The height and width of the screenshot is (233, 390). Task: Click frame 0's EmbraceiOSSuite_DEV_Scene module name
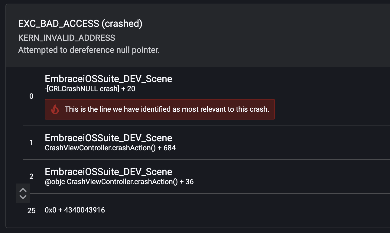109,79
